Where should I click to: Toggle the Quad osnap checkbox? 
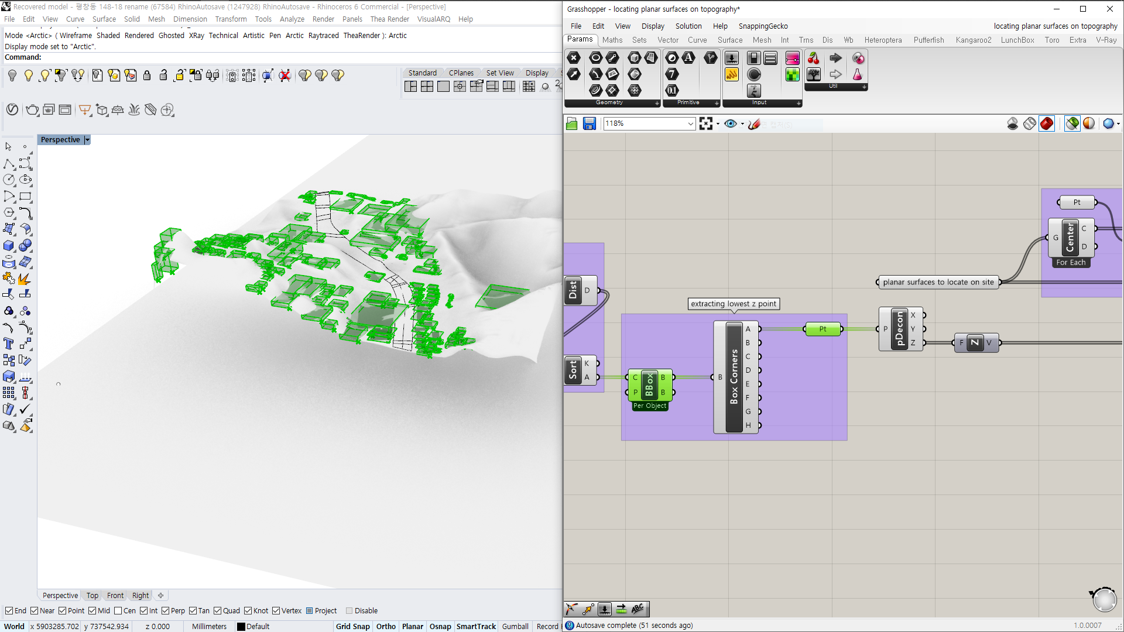218,610
